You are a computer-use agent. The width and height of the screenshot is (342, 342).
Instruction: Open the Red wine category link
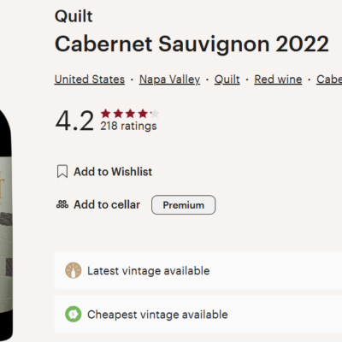pyautogui.click(x=278, y=80)
